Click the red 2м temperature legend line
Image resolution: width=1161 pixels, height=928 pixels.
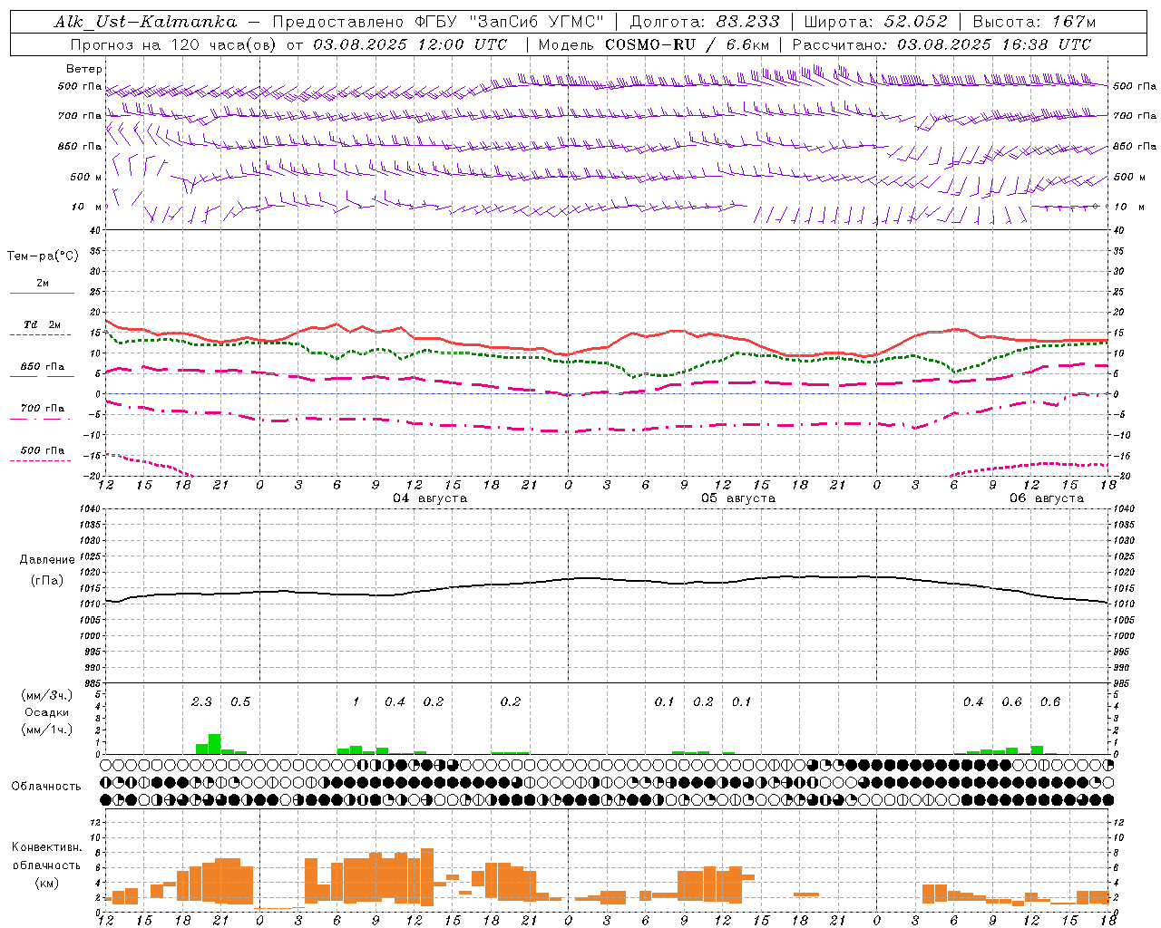pos(42,293)
